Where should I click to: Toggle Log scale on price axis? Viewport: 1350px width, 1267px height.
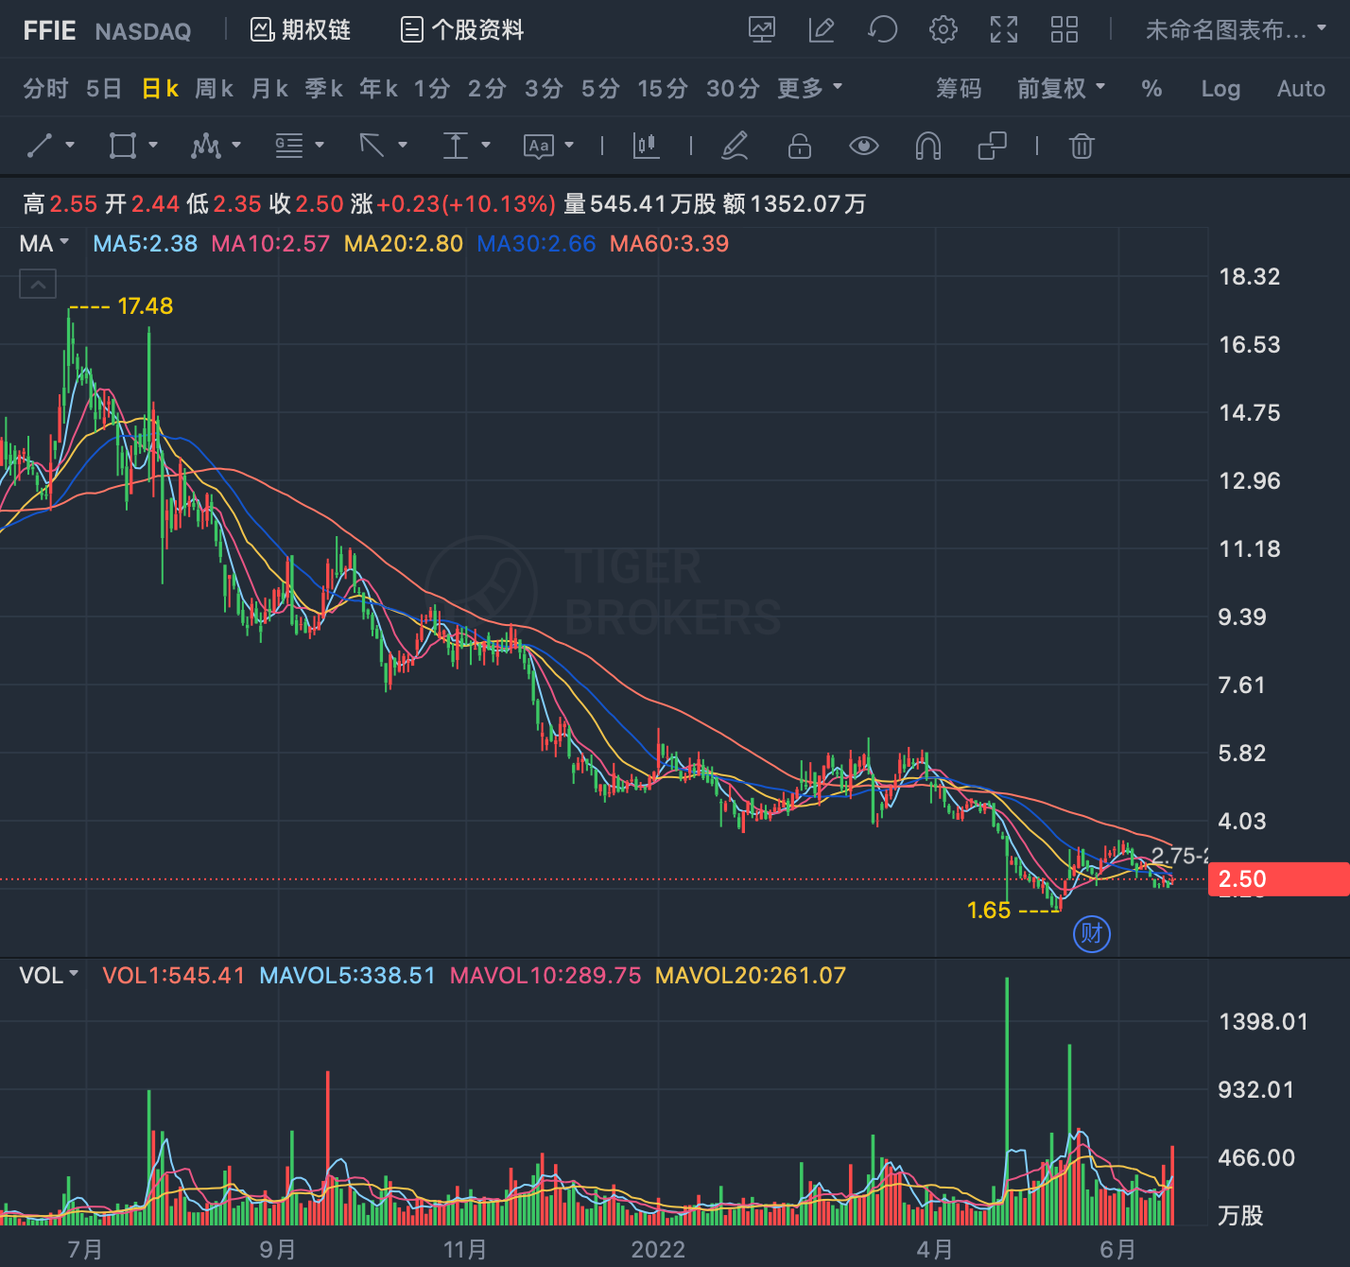click(1220, 89)
